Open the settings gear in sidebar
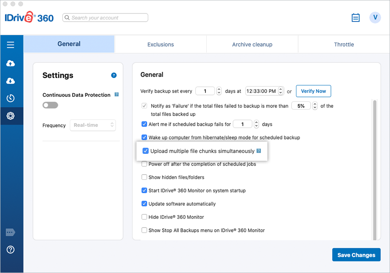 pos(11,116)
